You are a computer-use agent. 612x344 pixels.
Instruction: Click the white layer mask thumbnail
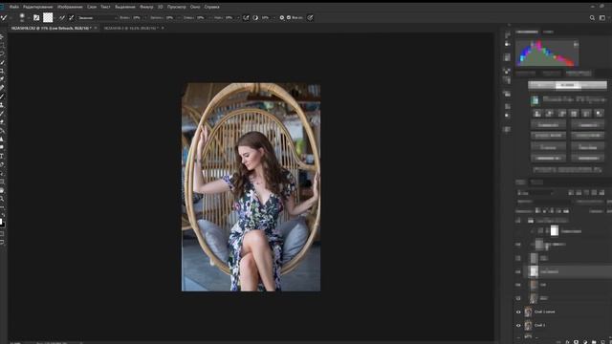click(x=555, y=231)
